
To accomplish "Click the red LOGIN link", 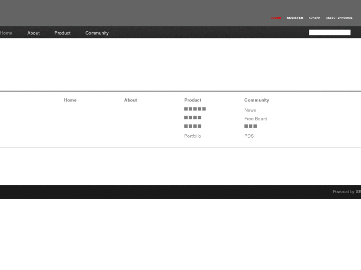I will (x=276, y=18).
